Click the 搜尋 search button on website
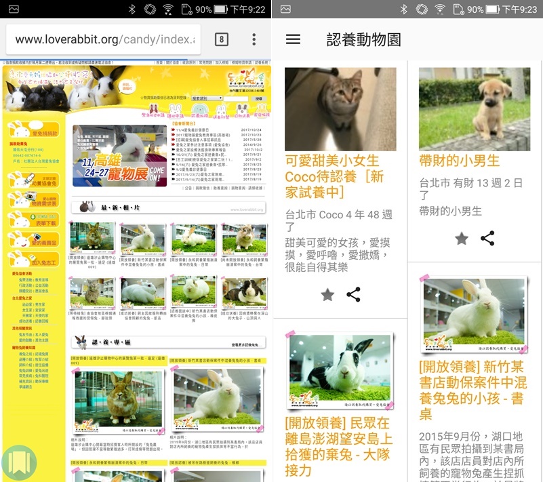Viewport: 543px width, 482px height. click(x=259, y=98)
